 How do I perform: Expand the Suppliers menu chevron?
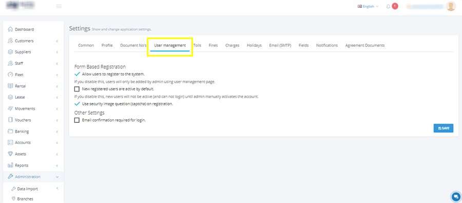coord(57,52)
